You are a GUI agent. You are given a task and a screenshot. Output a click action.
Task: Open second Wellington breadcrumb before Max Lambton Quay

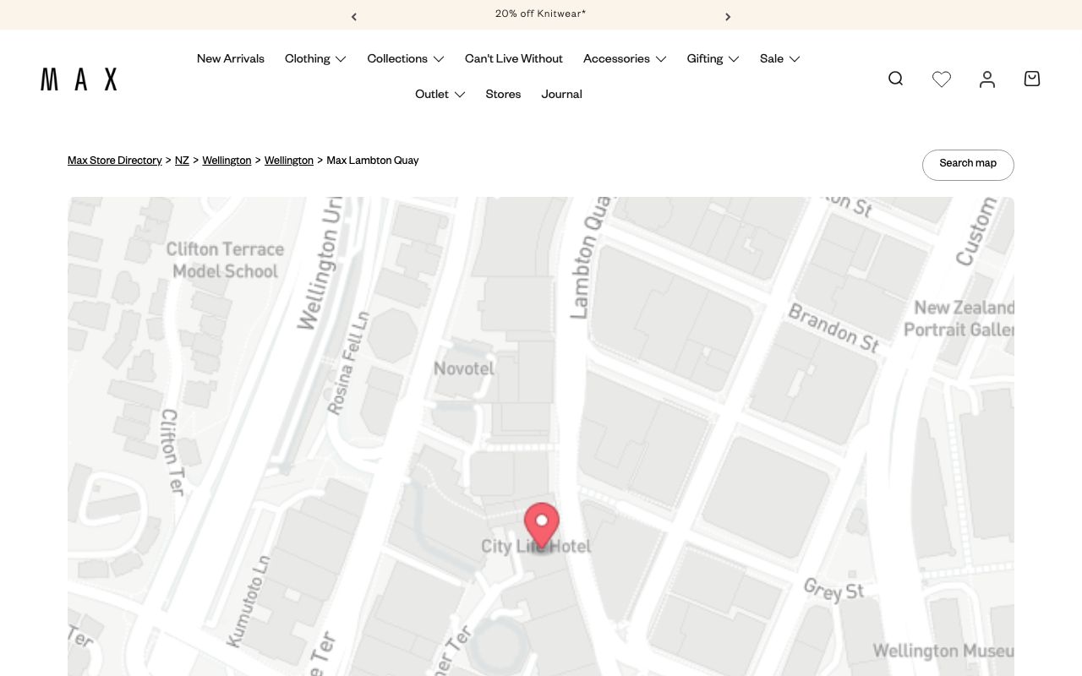[289, 161]
